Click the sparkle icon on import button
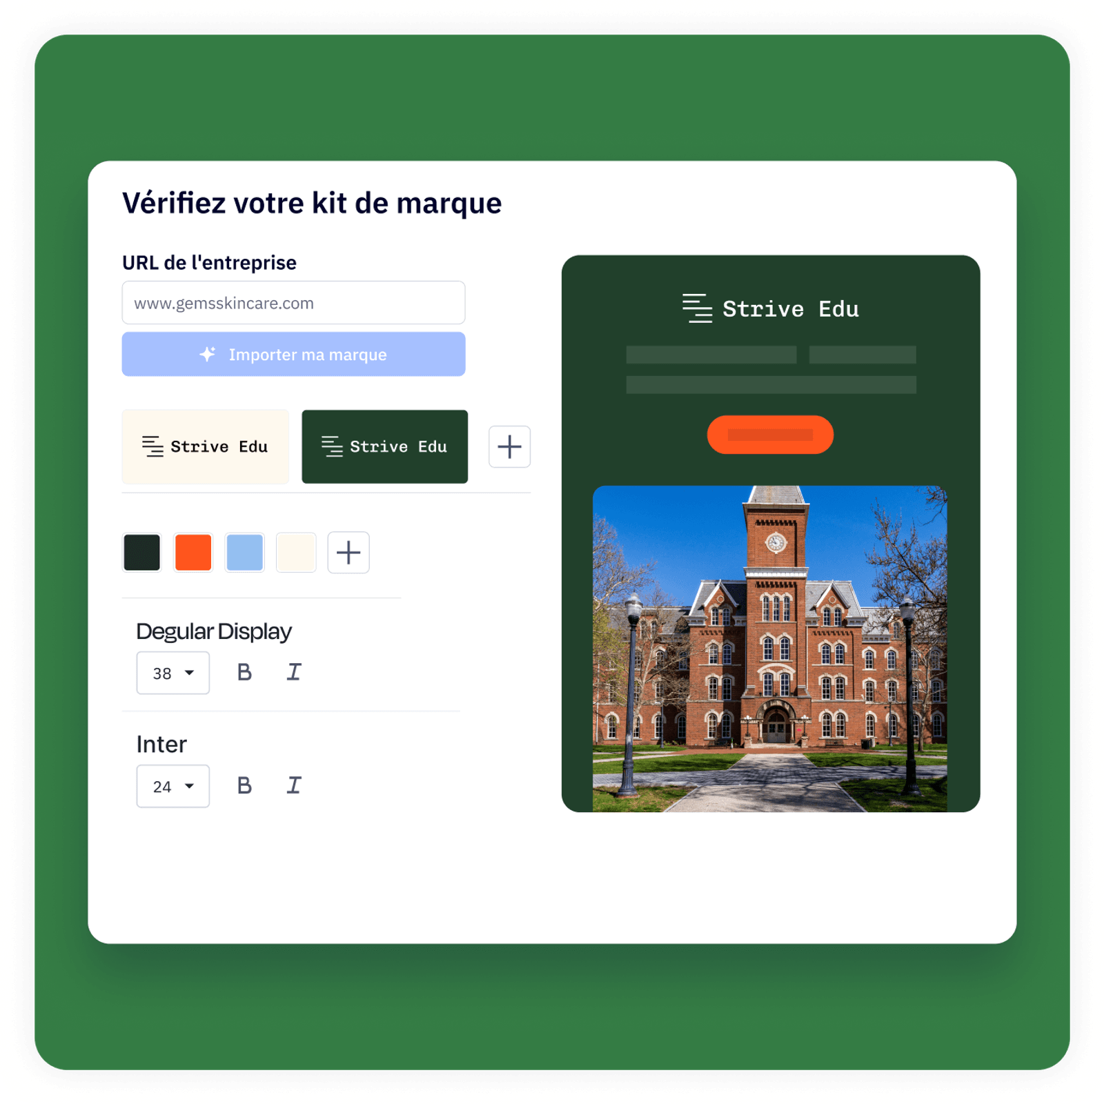 pyautogui.click(x=208, y=354)
